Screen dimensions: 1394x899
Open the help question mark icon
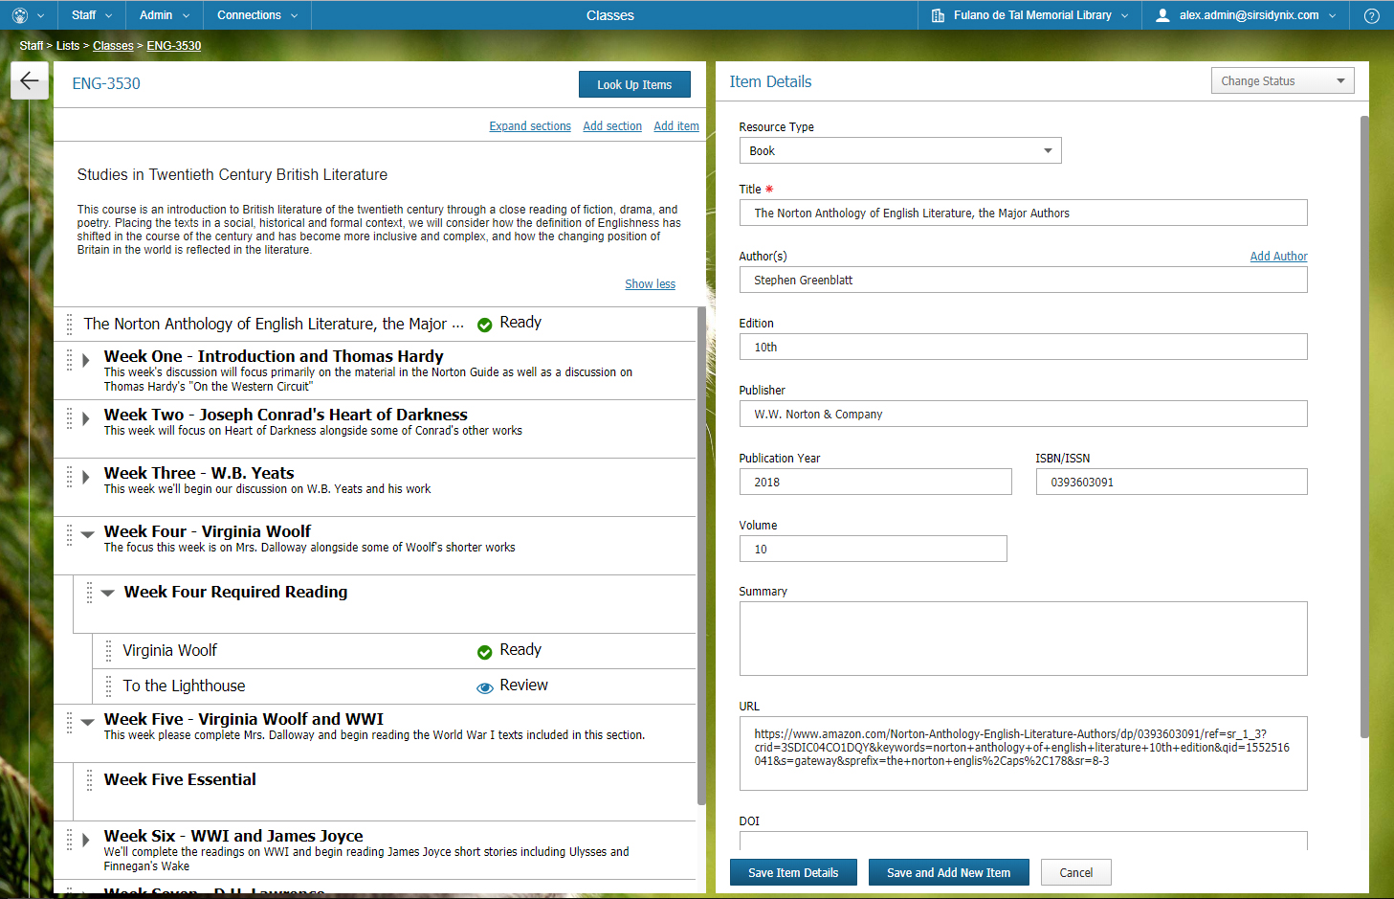pos(1371,15)
